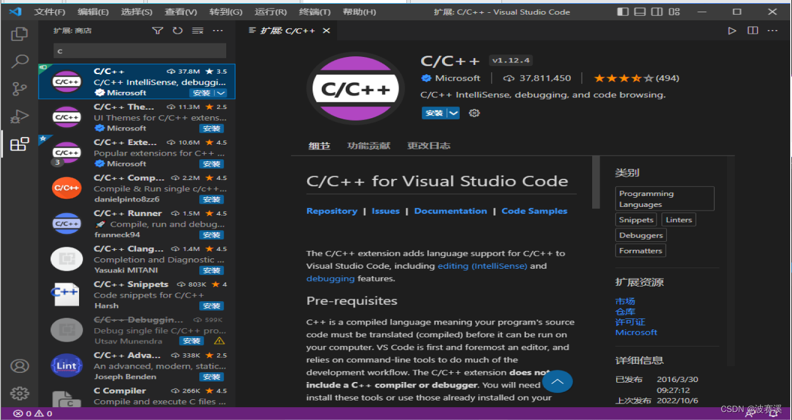
Task: Close the 扩展: C/C++ editor tab
Action: click(326, 31)
